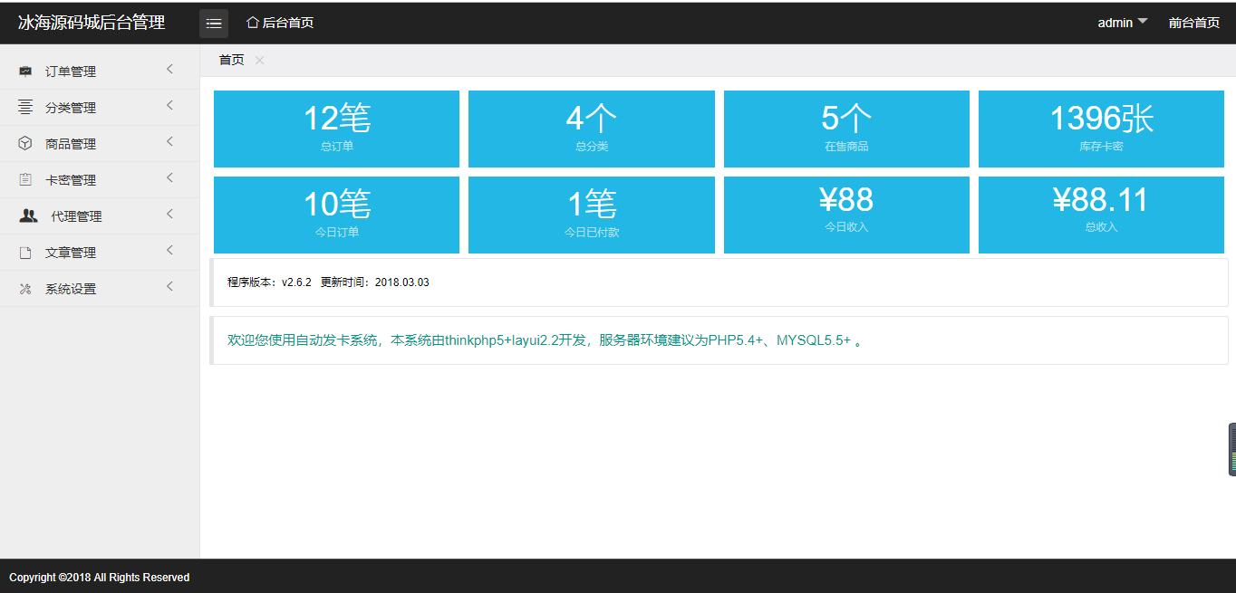Expand 系统设置 using its chevron arrow
Screen dimensions: 1236x593
point(169,287)
